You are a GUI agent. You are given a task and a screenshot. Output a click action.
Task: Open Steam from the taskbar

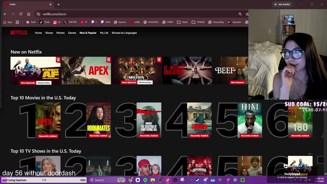click(x=197, y=180)
